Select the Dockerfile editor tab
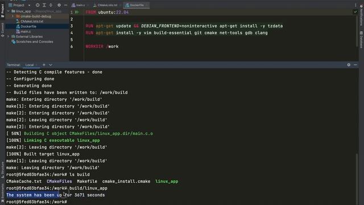The image size is (364, 205). (136, 5)
